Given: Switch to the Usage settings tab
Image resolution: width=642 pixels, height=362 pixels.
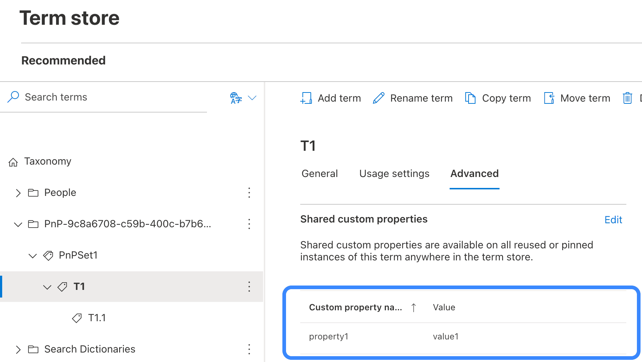Looking at the screenshot, I should click(394, 174).
